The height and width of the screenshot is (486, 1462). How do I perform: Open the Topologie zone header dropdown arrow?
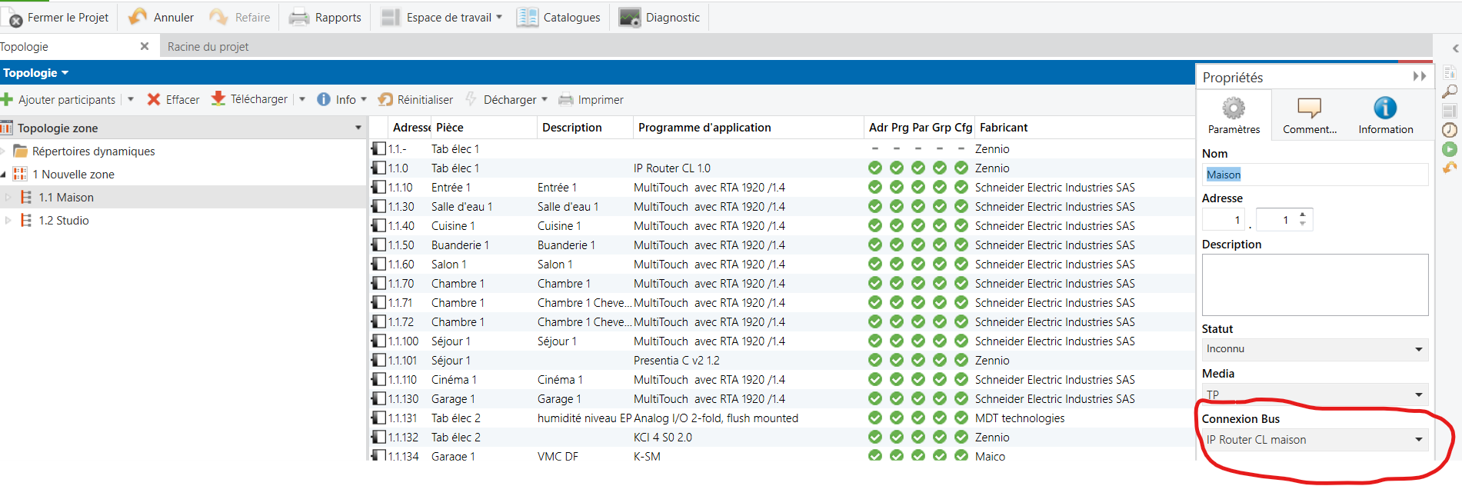[358, 128]
